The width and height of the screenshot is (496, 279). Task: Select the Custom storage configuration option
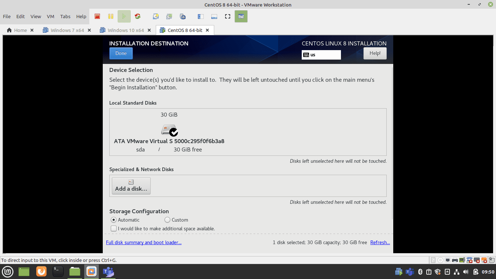click(x=176, y=220)
